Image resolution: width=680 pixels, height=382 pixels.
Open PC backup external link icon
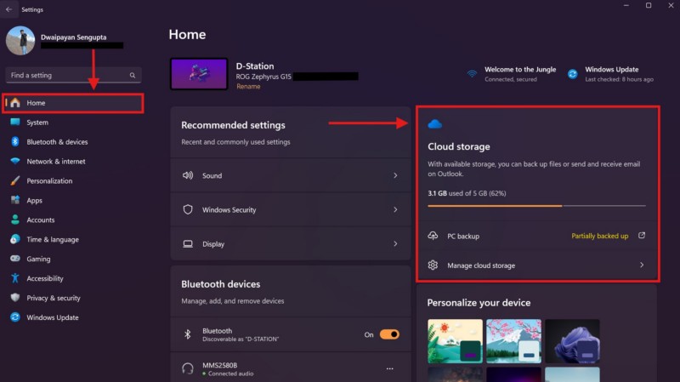642,236
